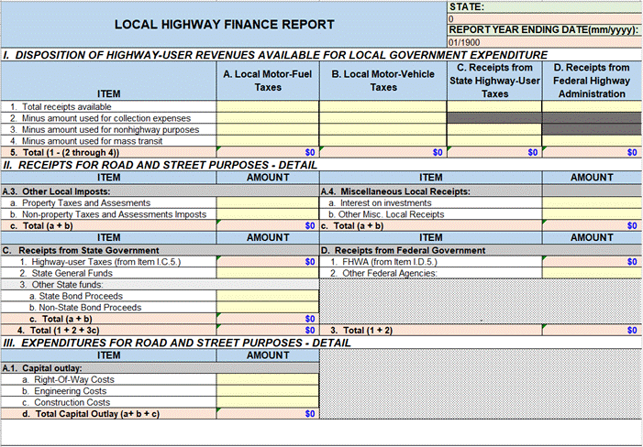
Task: Select Other Local Imposts Total (a + b) amount
Action: [x=267, y=225]
